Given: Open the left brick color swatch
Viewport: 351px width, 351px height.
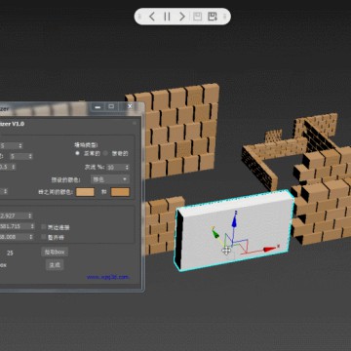Looking at the screenshot, I should click(85, 192).
